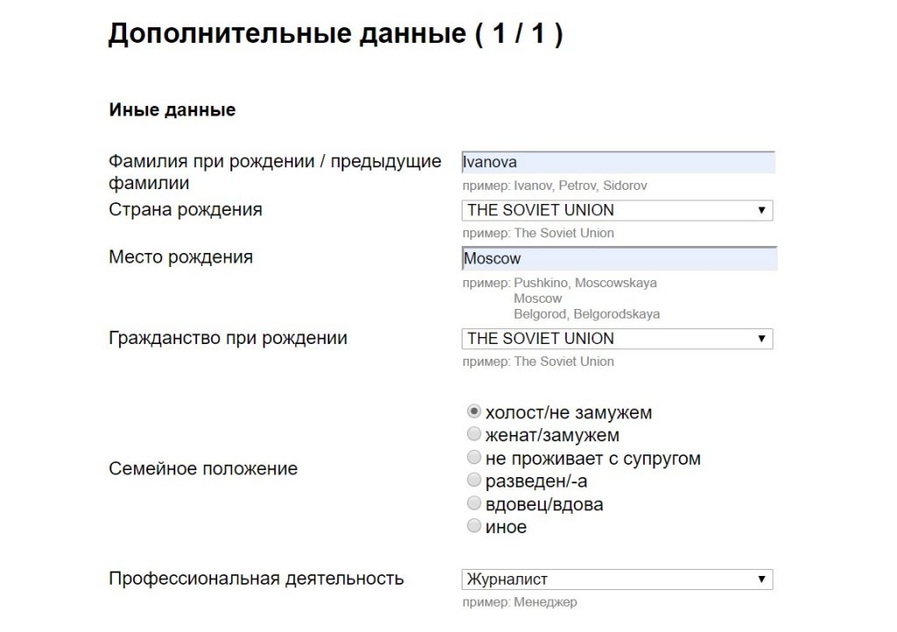
Task: Select the не проживает с супругом option
Action: [474, 458]
